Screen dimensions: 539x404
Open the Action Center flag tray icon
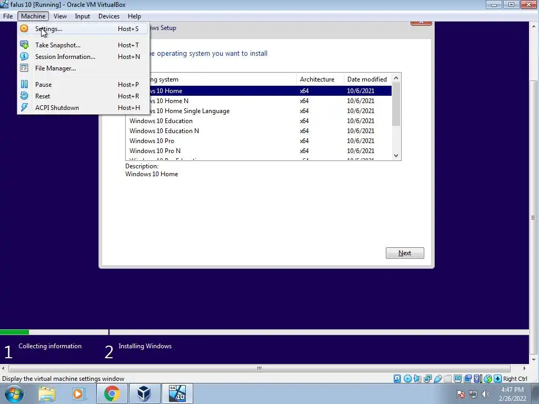[x=461, y=394]
